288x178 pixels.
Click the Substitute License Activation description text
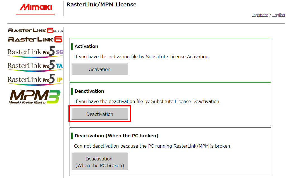(x=142, y=57)
